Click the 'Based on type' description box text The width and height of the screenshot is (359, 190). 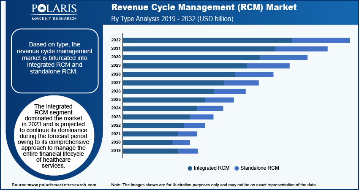[x=54, y=58]
